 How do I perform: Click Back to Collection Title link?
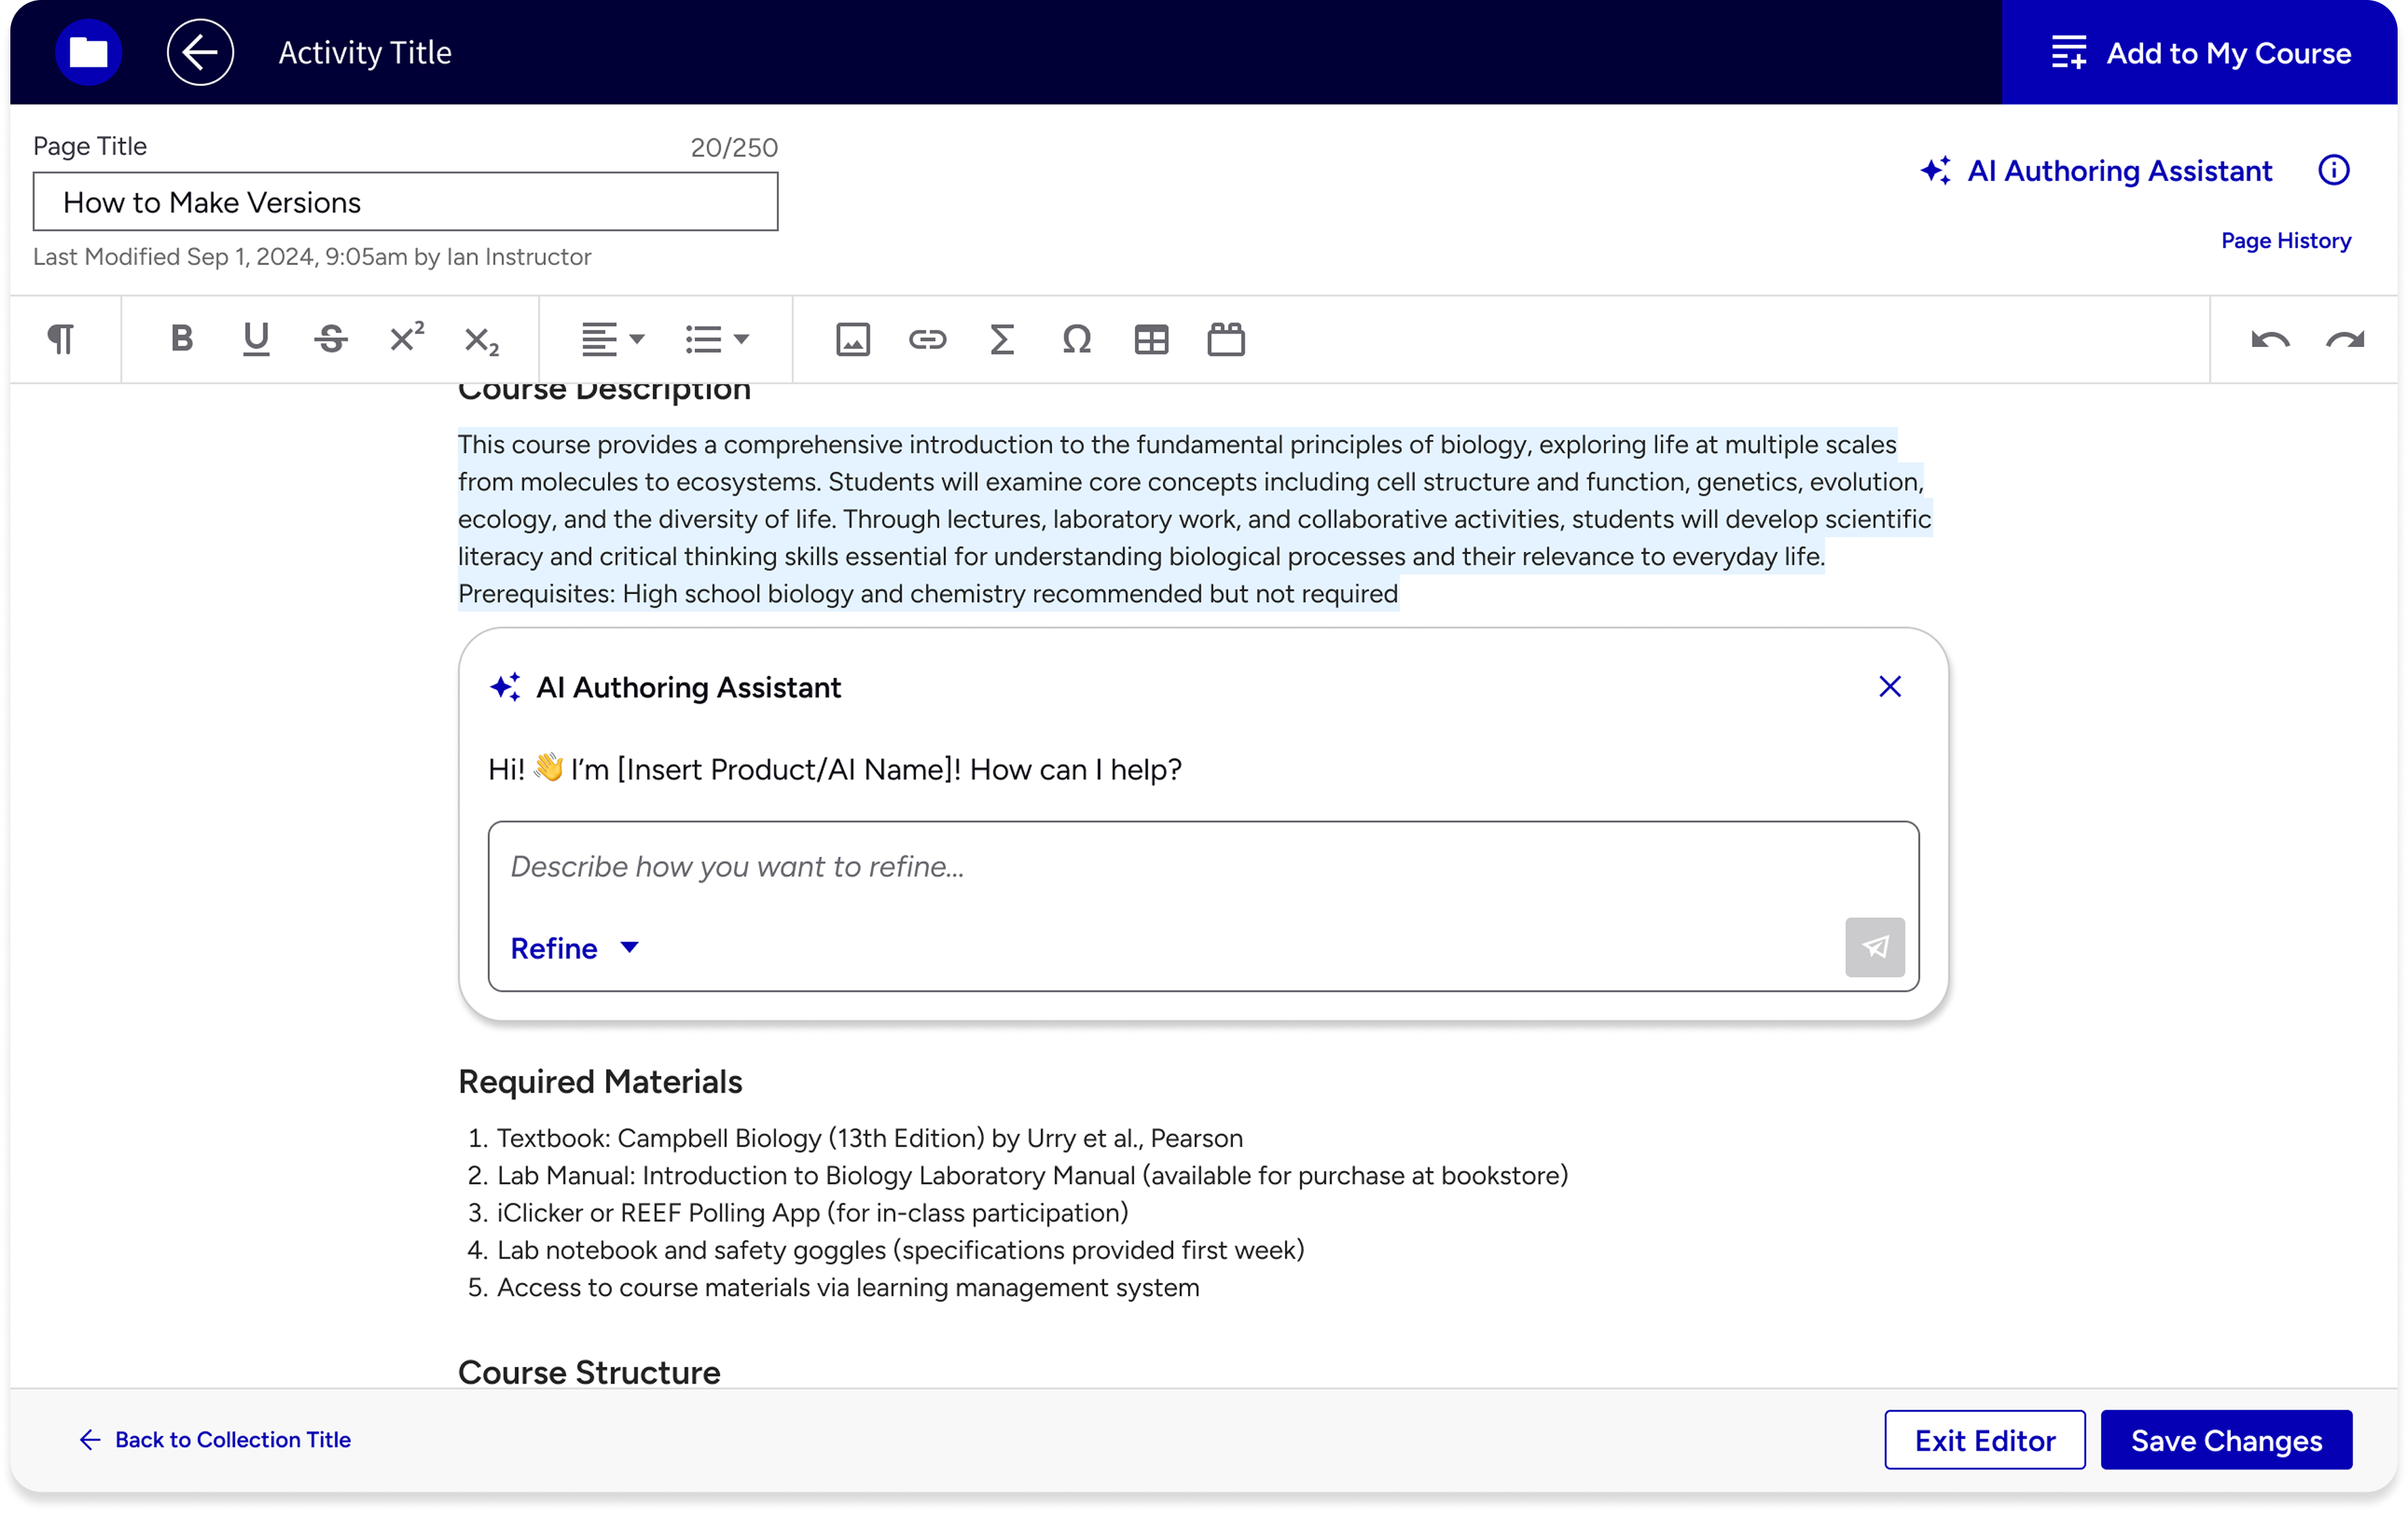pyautogui.click(x=215, y=1439)
